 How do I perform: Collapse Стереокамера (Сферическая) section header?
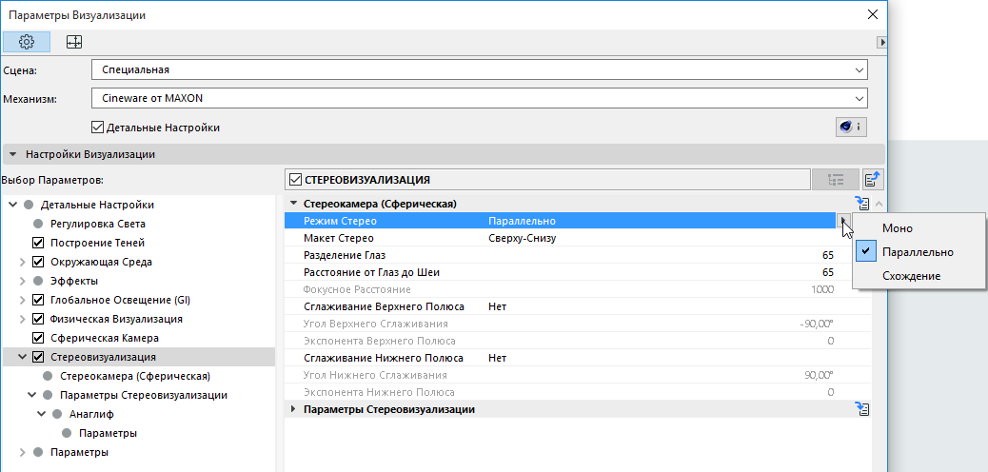293,204
